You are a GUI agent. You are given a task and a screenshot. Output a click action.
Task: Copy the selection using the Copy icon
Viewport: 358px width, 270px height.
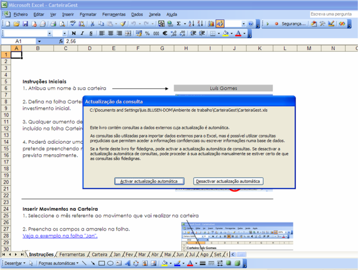pyautogui.click(x=101, y=24)
